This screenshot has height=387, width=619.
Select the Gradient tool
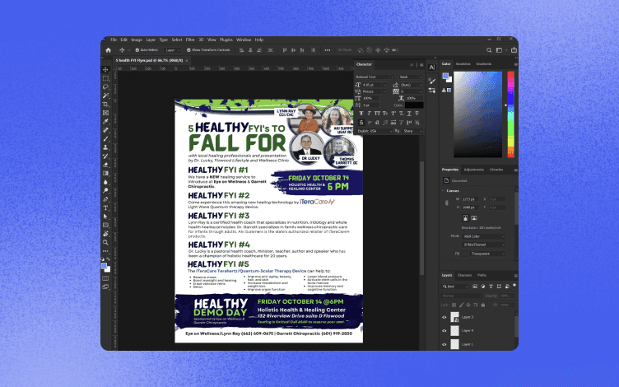[105, 174]
